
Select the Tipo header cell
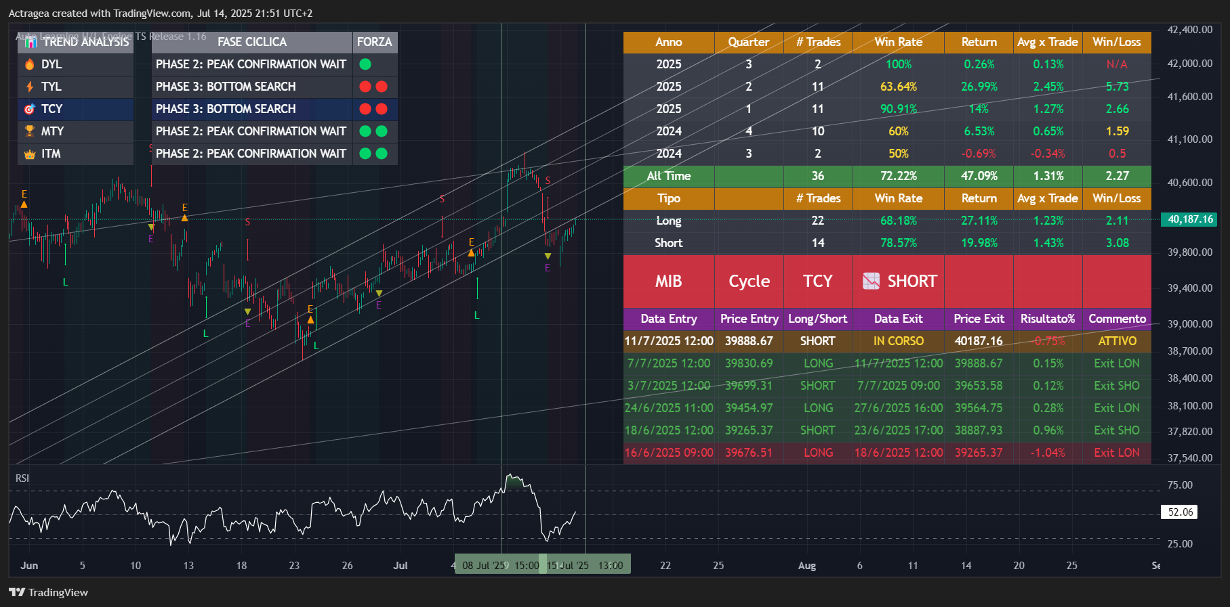pos(669,198)
